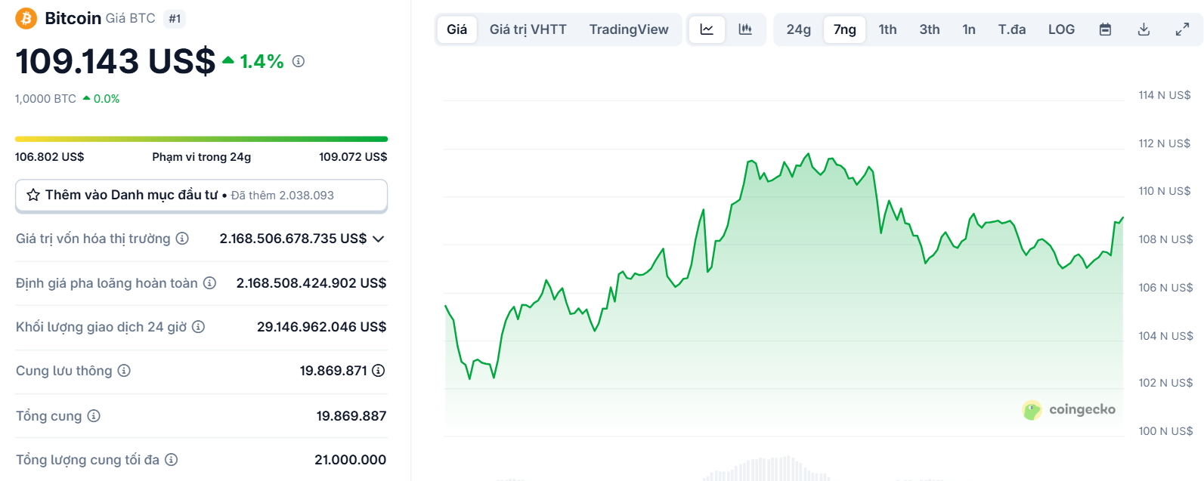Set chart range to 24g
This screenshot has width=1204, height=481.
799,29
